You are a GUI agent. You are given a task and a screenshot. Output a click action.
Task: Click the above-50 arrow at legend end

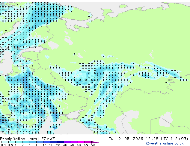point(95,142)
